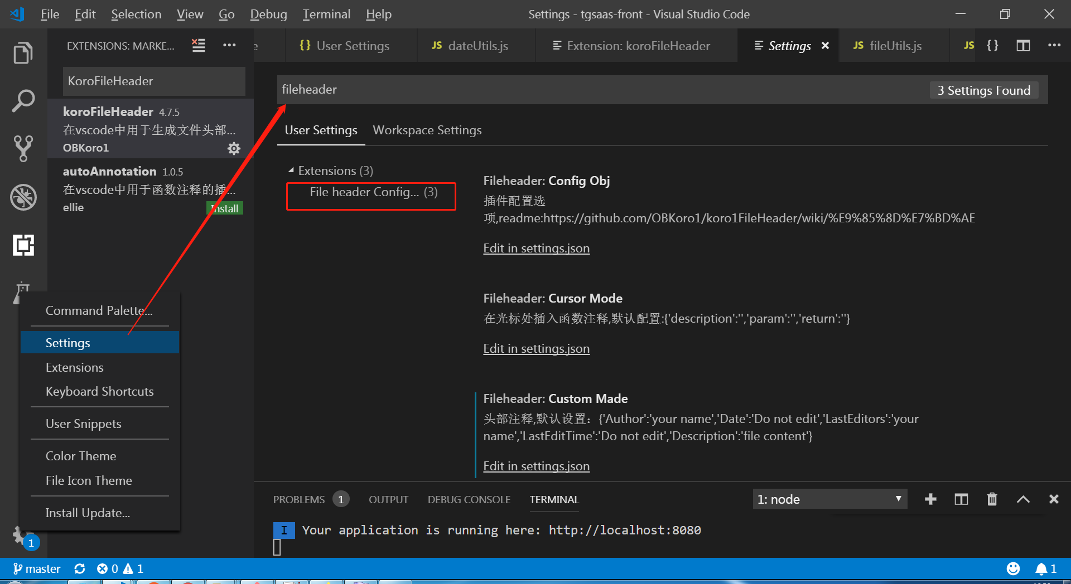The image size is (1071, 584).
Task: Open notifications bell in status bar
Action: click(1046, 568)
